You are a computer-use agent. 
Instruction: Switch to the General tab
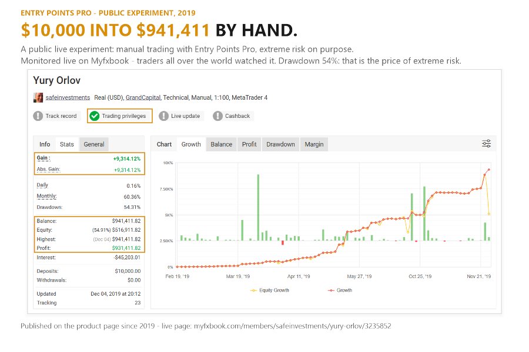pos(94,144)
